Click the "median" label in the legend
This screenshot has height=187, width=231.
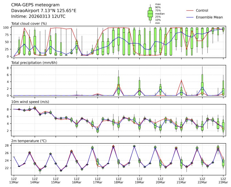[160, 13]
